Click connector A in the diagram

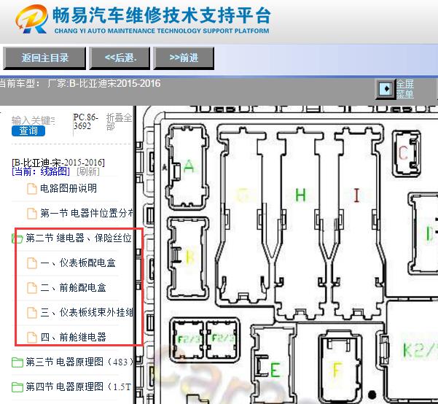[187, 167]
